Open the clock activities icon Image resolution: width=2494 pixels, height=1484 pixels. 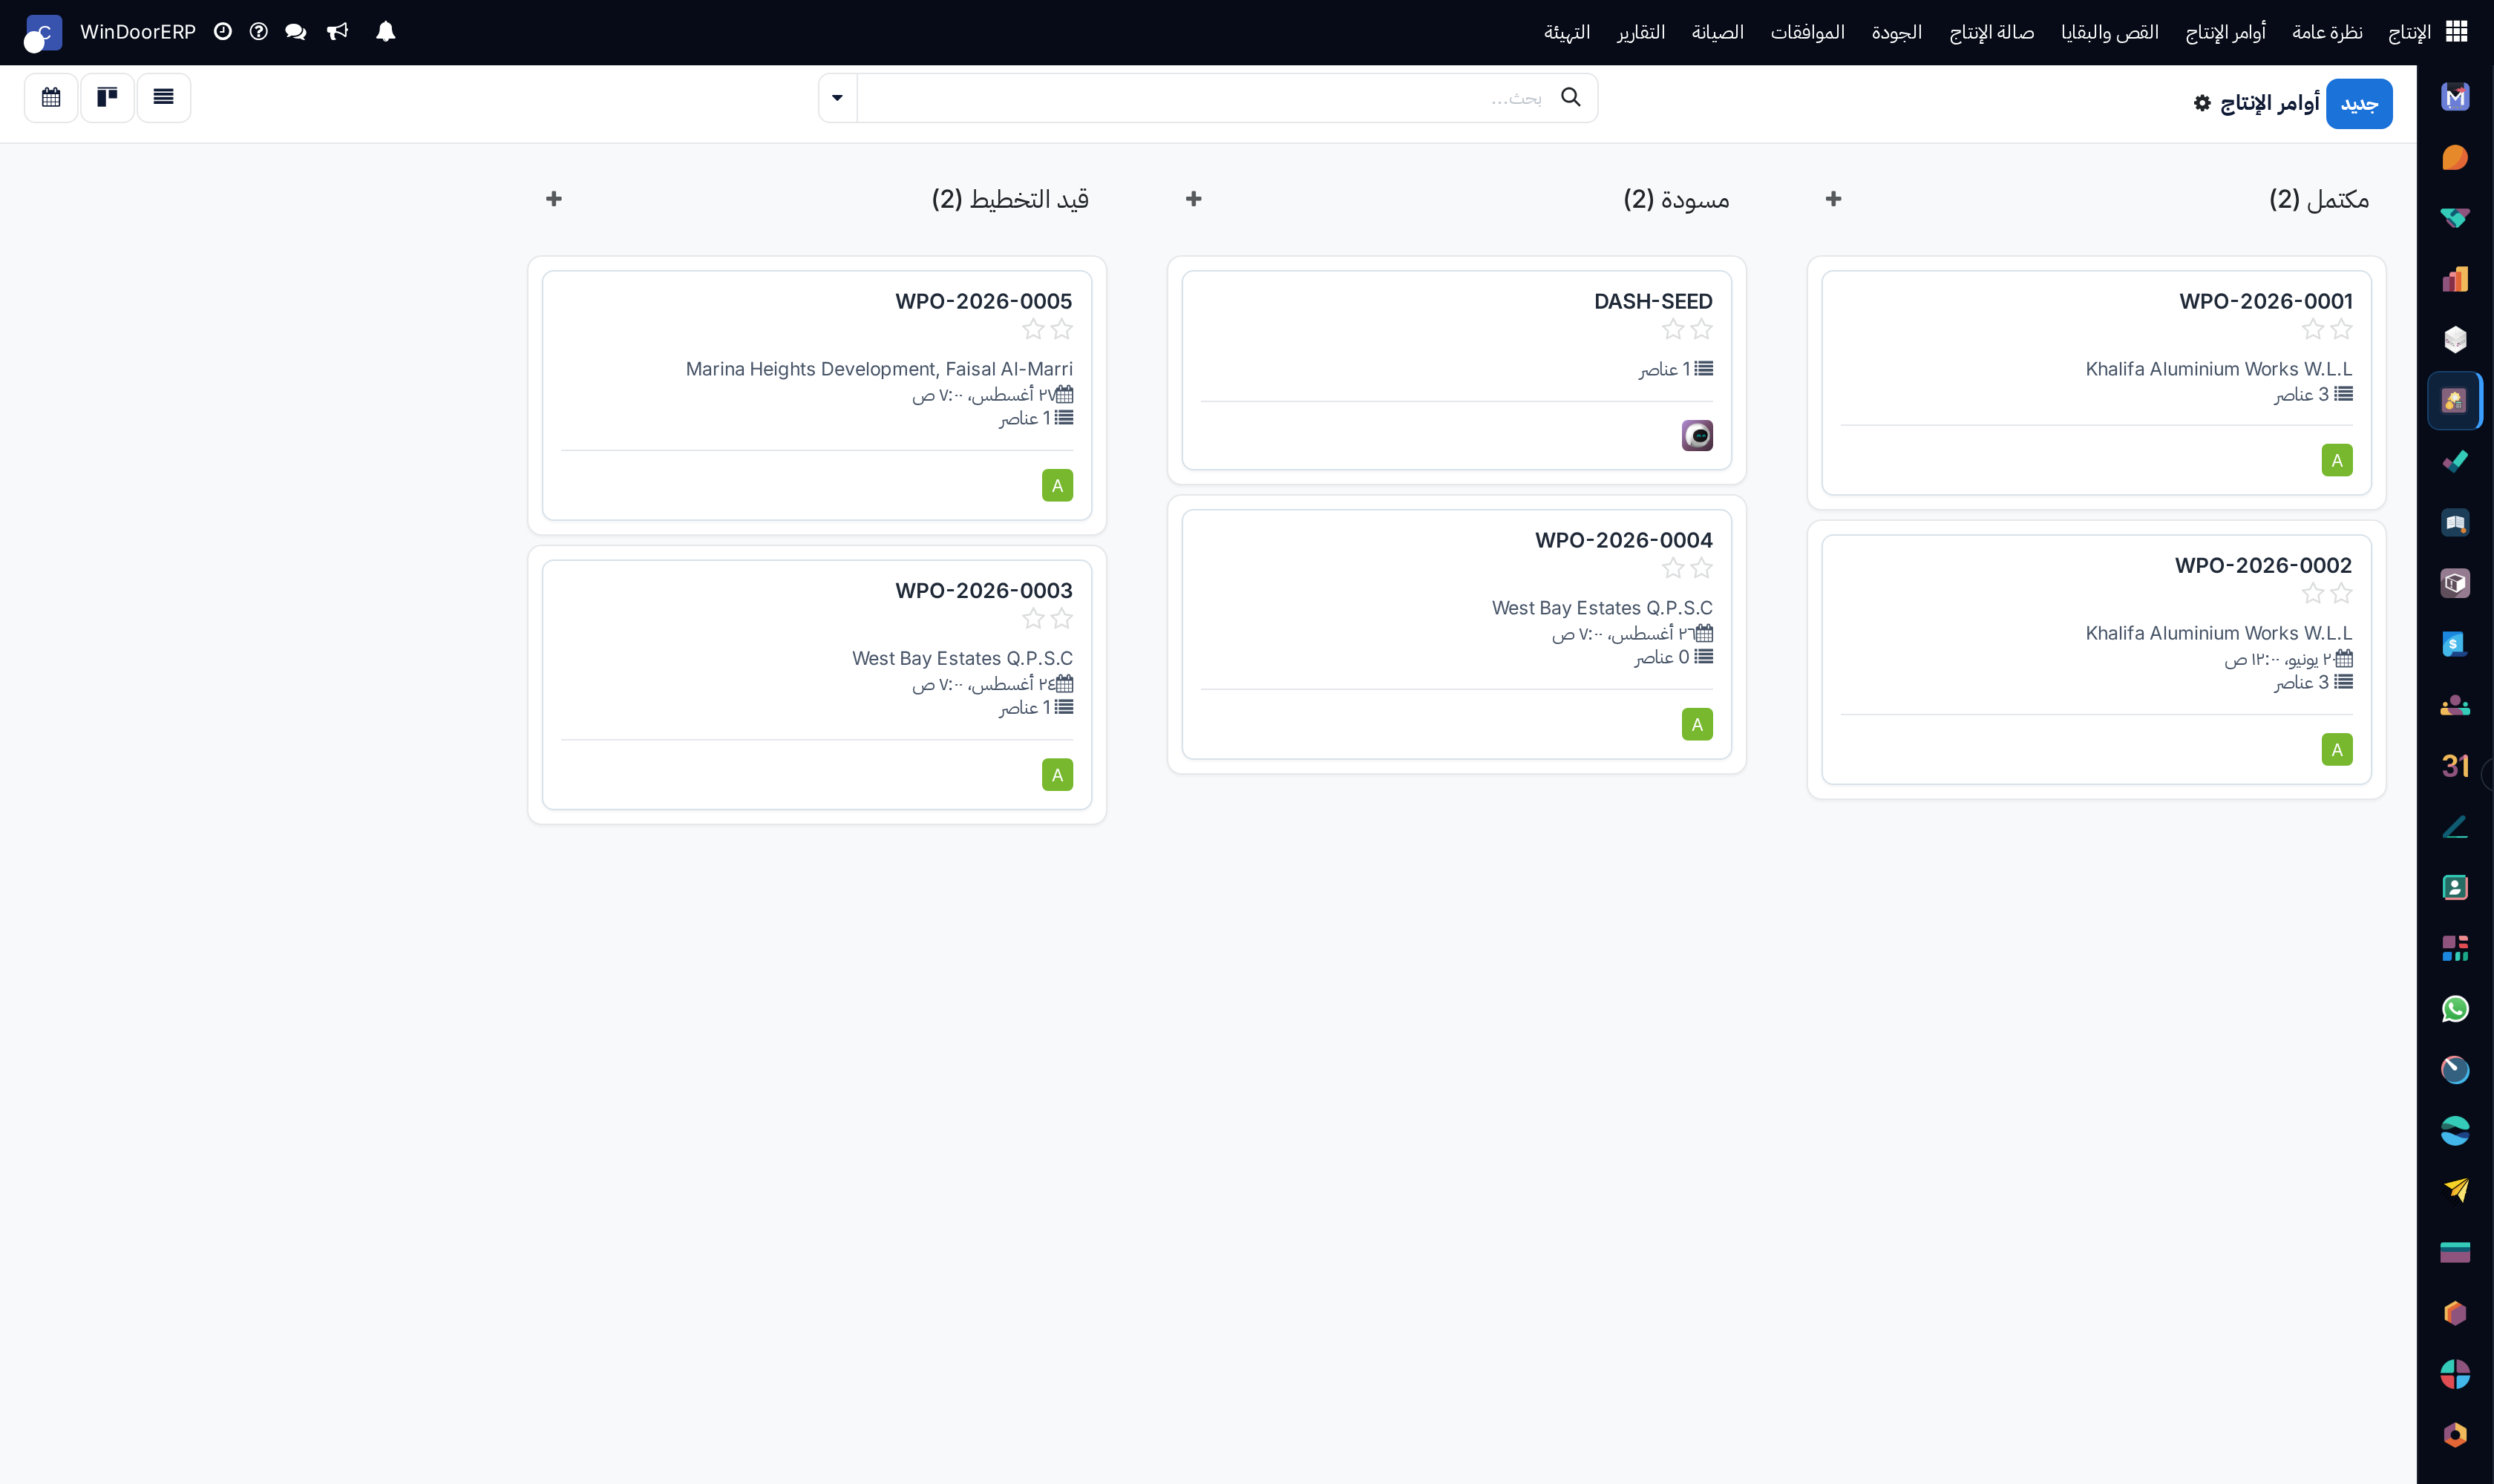223,32
